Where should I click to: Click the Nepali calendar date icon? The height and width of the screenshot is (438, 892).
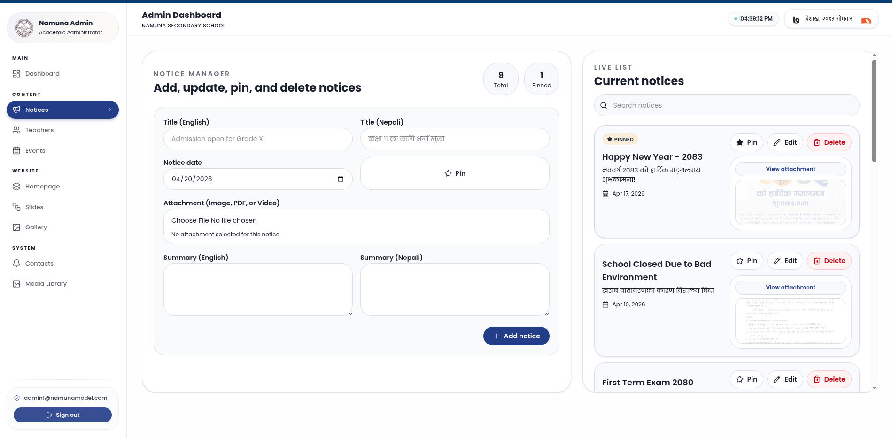[796, 20]
